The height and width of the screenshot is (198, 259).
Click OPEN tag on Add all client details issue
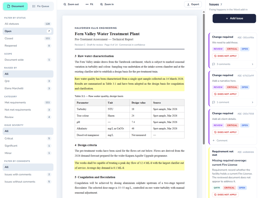click(245, 125)
